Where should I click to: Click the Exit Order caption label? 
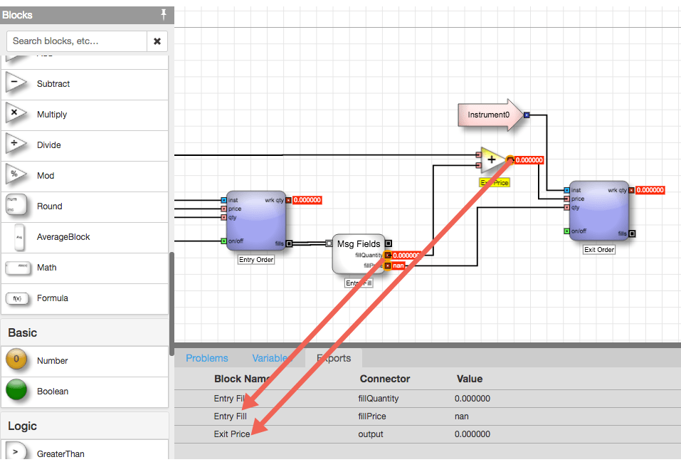pyautogui.click(x=599, y=250)
